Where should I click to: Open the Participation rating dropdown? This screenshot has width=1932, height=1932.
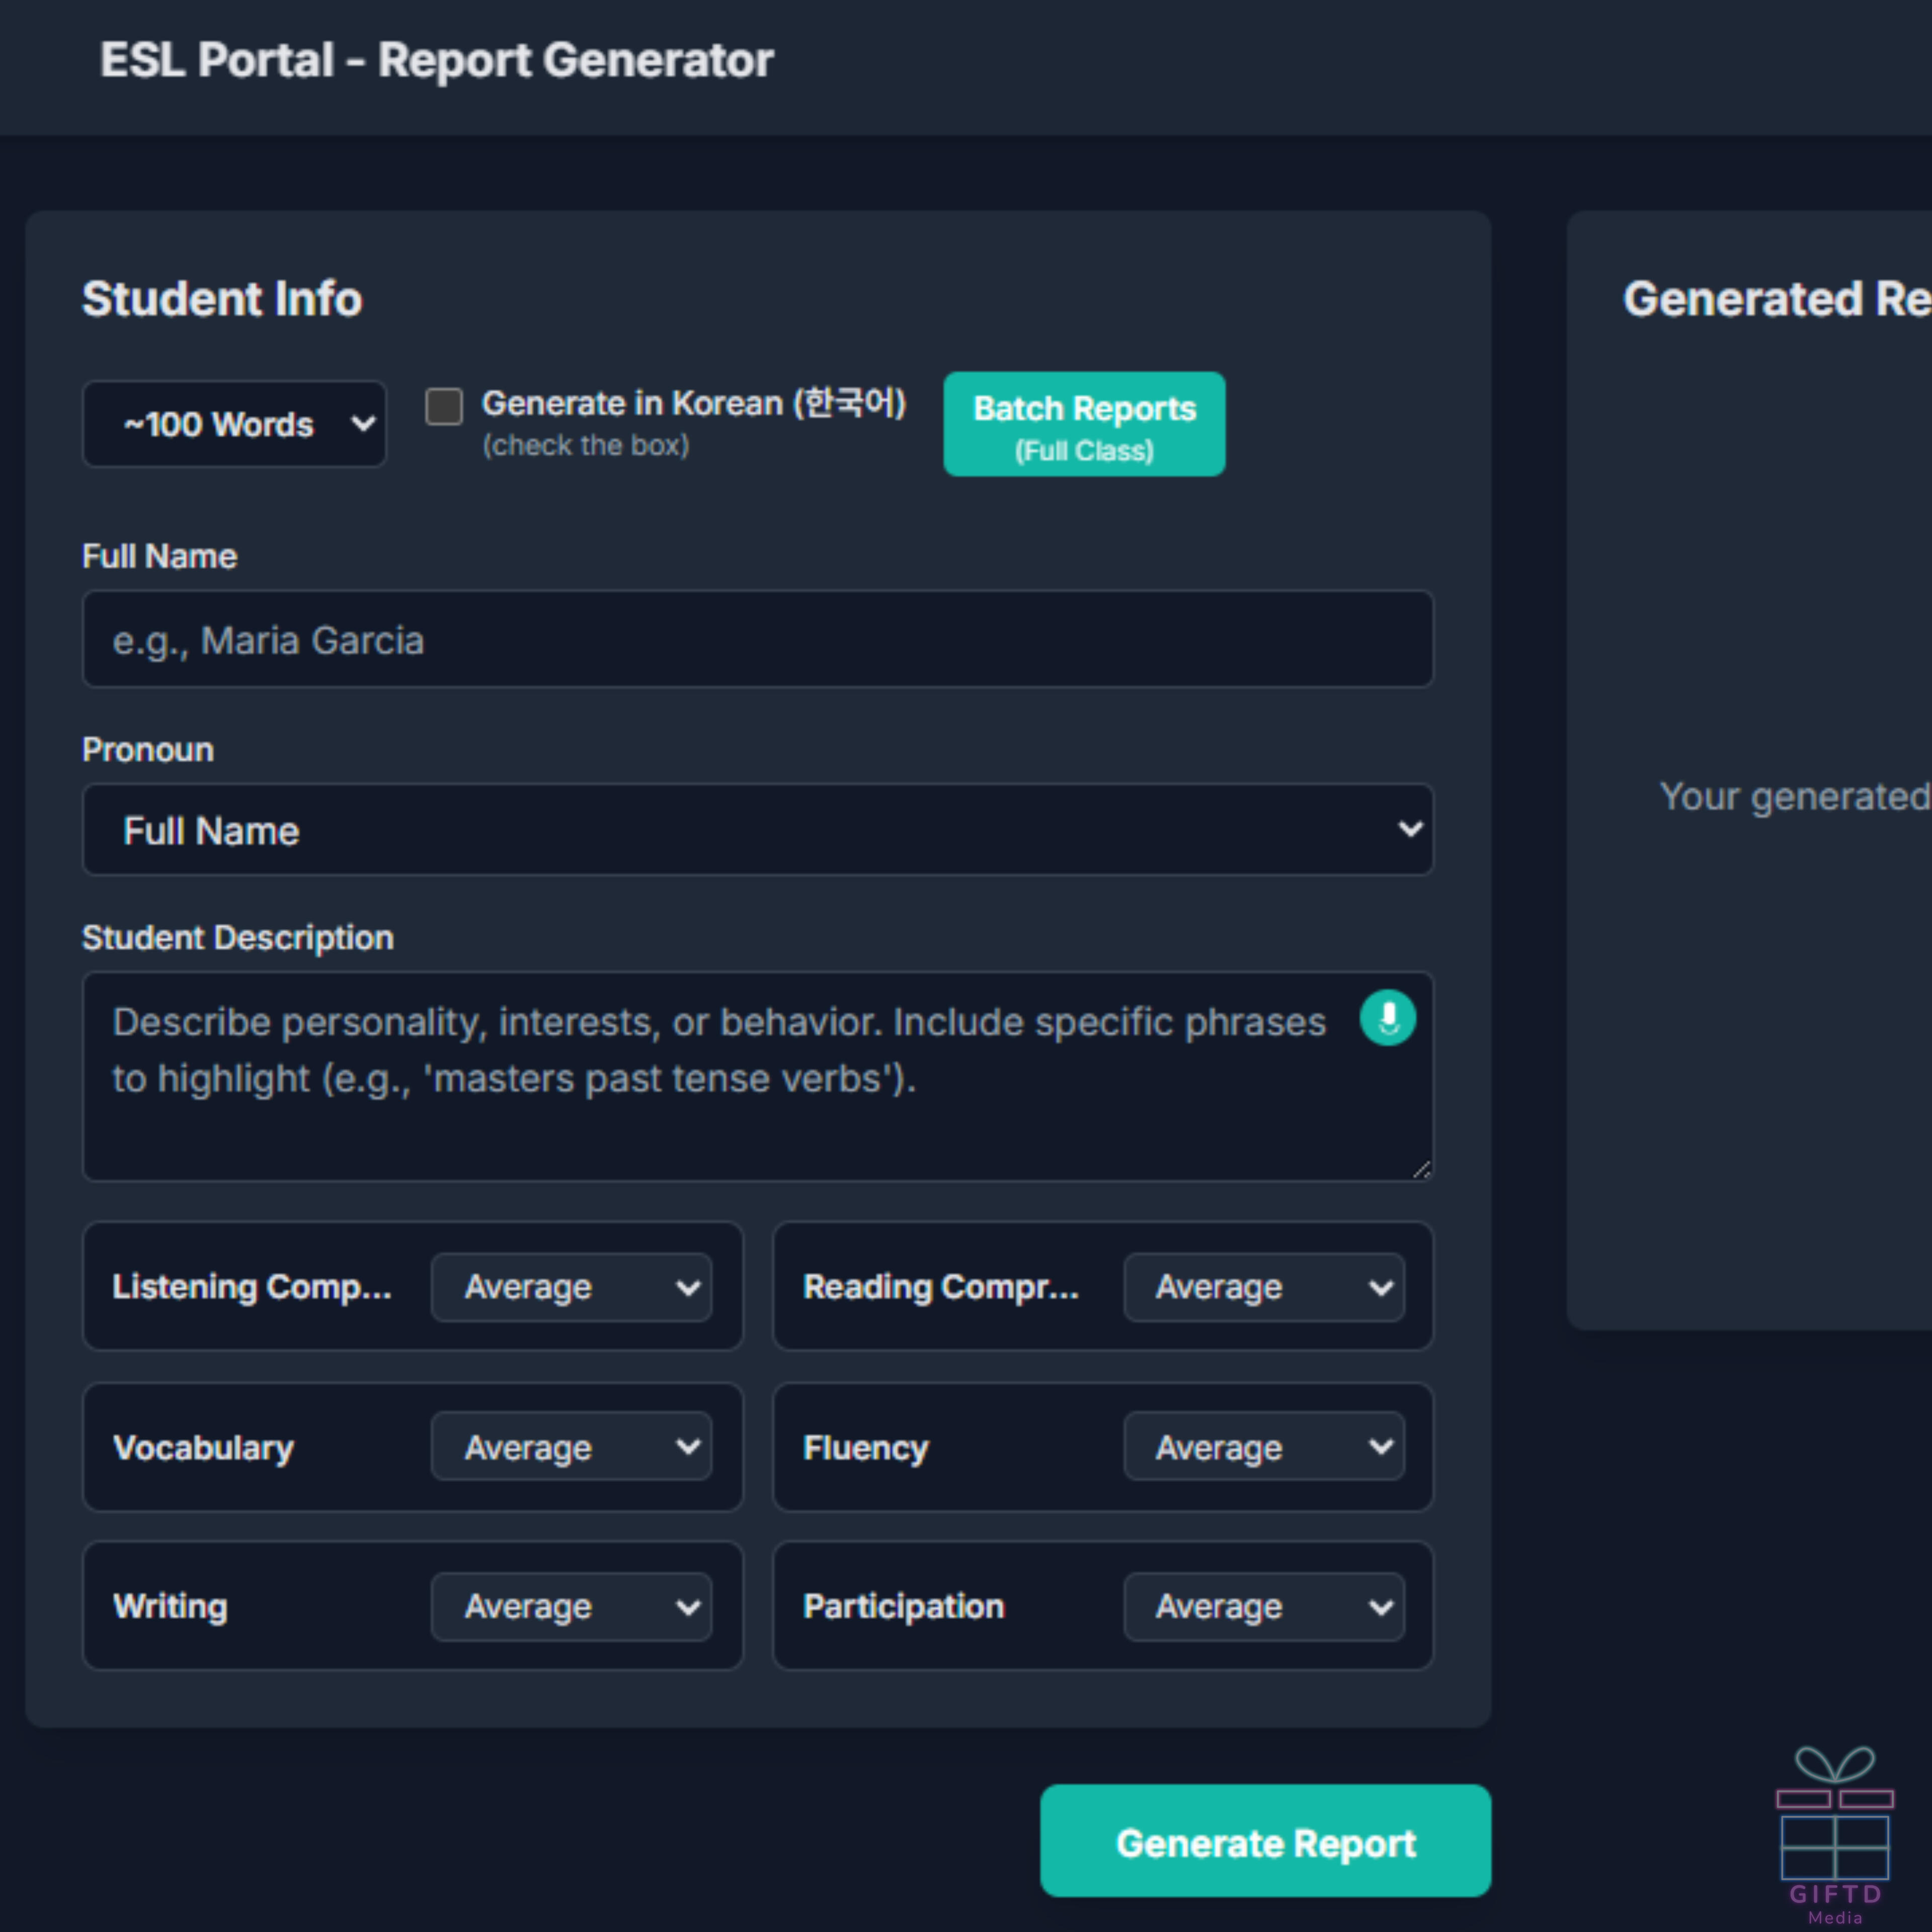(x=1263, y=1606)
